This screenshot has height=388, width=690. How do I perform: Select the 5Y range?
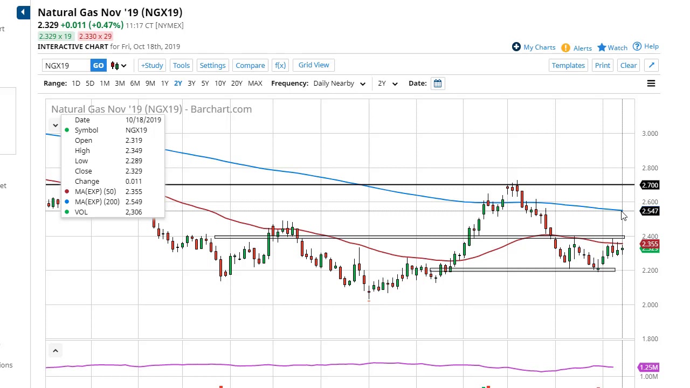(x=205, y=84)
